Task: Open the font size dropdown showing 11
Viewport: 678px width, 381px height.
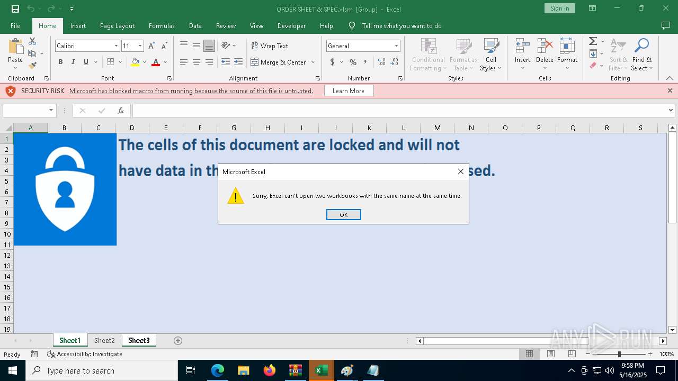Action: [x=140, y=46]
